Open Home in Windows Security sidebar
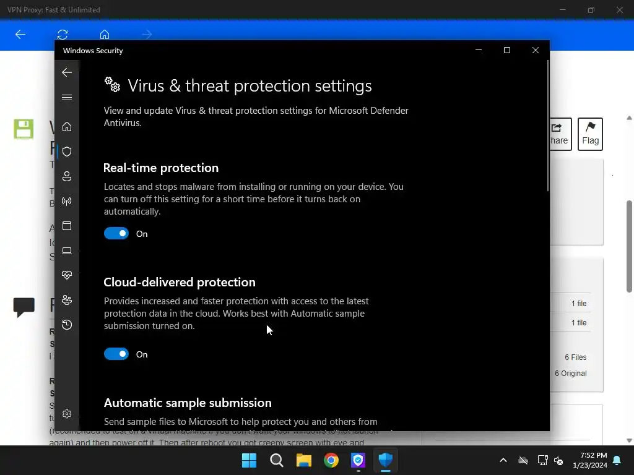Viewport: 634px width, 475px height. coord(67,127)
